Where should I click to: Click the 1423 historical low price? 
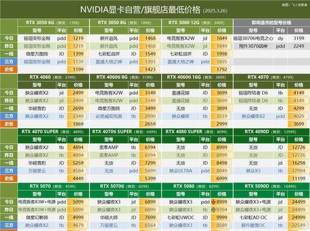150,69
